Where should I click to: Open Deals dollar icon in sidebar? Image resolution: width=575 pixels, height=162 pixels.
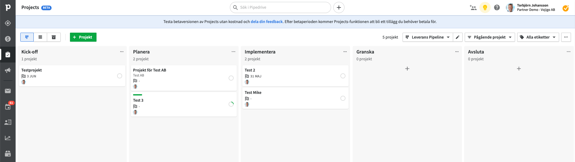pyautogui.click(x=8, y=39)
